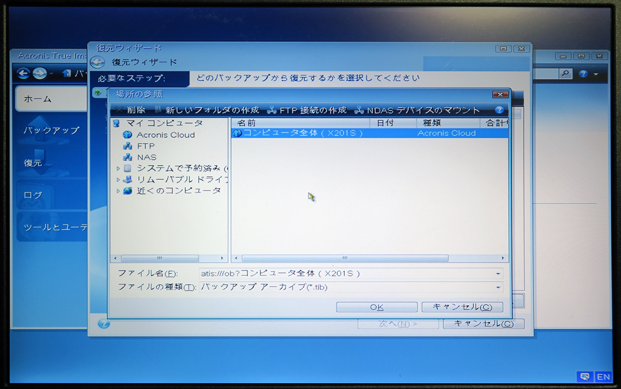Sort by 種類 column header
Screen dimensions: 621x389
448,123
